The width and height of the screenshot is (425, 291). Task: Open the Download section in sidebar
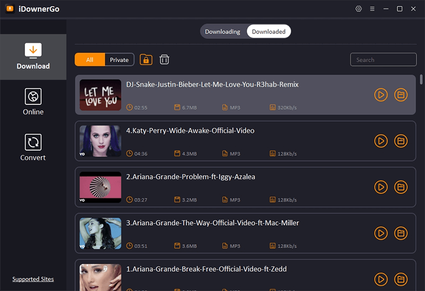(33, 57)
